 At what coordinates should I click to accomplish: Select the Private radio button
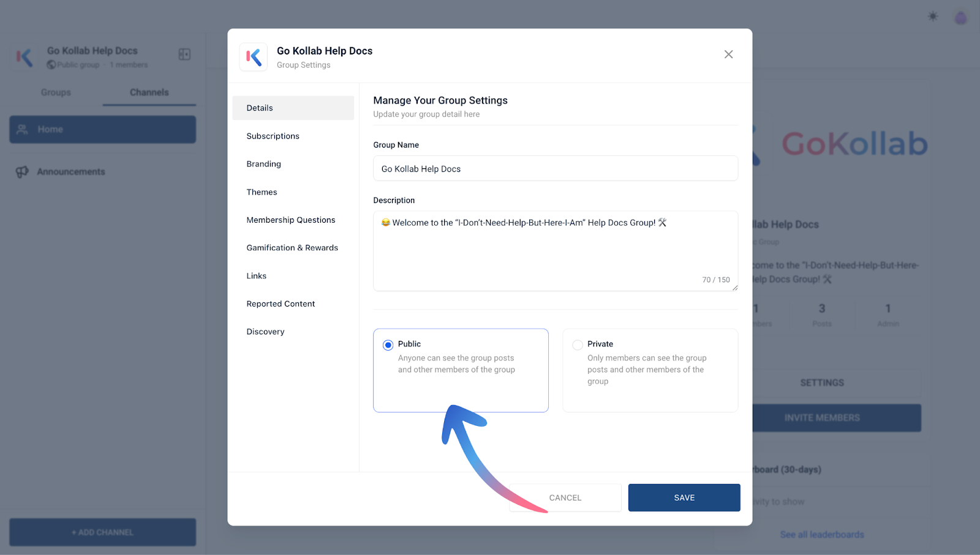coord(577,345)
